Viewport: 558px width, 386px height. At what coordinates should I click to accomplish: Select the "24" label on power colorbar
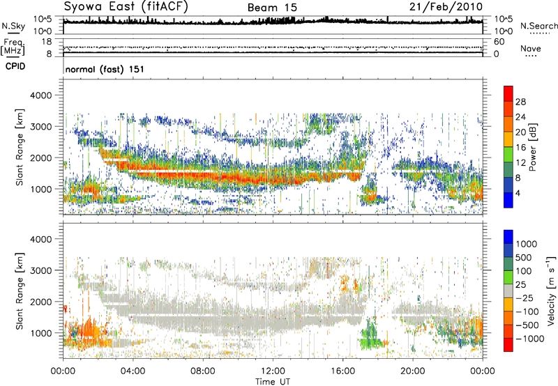pos(520,117)
